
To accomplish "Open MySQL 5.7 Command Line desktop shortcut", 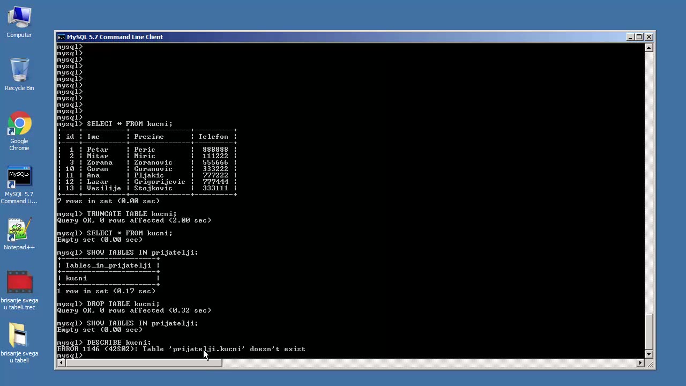I will click(x=19, y=184).
